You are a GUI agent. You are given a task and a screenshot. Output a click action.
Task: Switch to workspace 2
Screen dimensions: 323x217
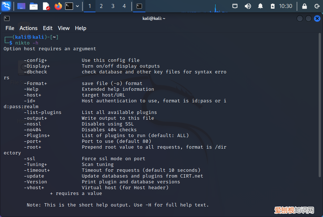pyautogui.click(x=101, y=6)
